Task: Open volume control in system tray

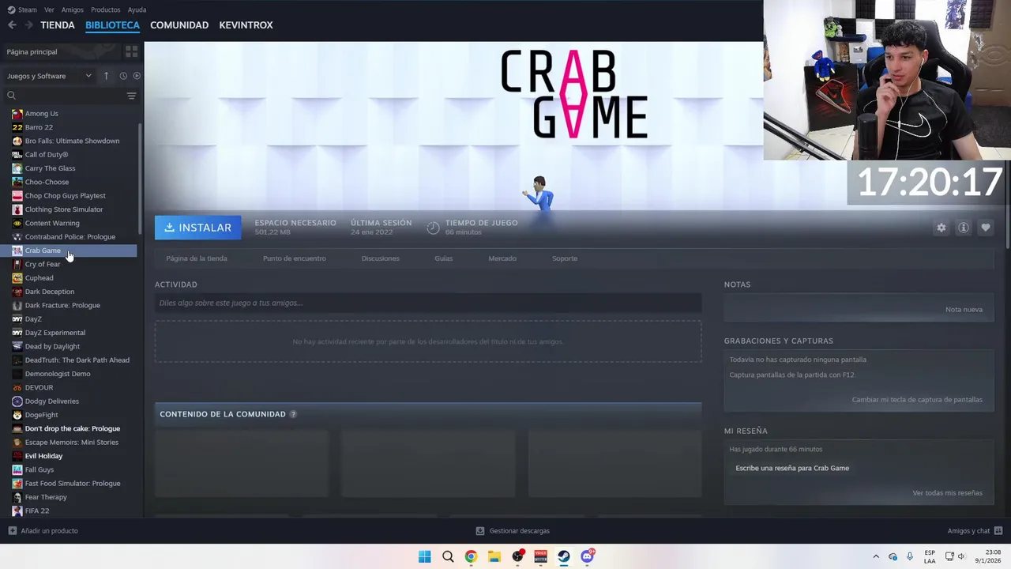Action: tap(961, 556)
